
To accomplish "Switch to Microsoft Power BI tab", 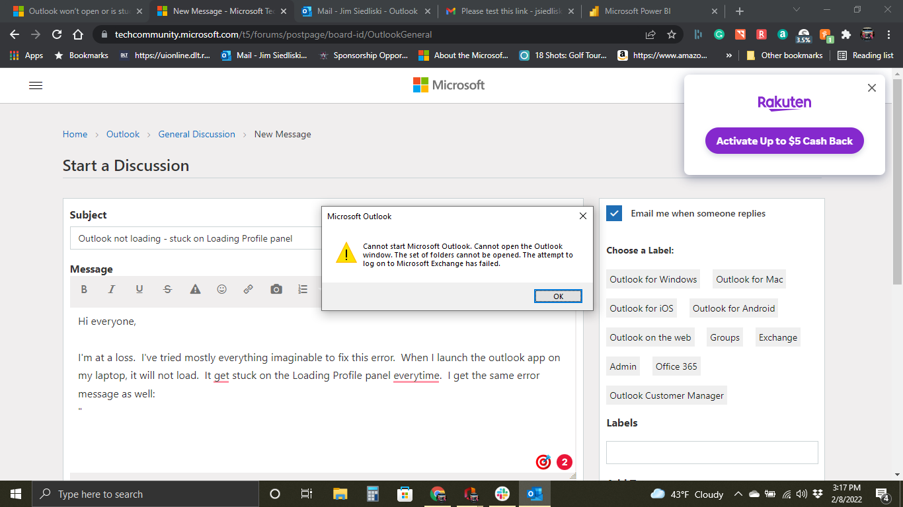I will click(652, 11).
